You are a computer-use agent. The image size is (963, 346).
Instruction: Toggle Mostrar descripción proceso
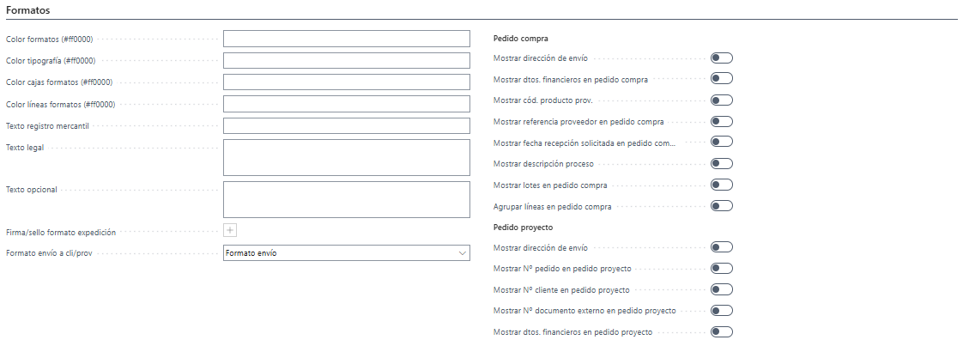pyautogui.click(x=722, y=163)
